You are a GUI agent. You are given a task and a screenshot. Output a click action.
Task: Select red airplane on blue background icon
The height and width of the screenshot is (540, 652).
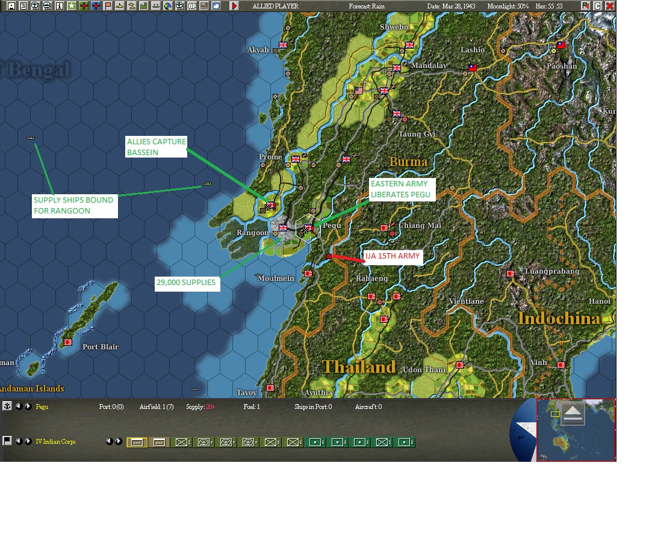(x=96, y=6)
